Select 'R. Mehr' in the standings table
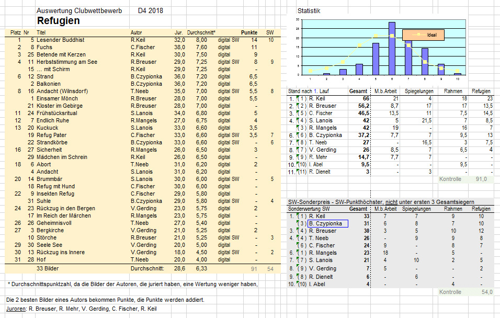Viewport: 500px width, 318px height. (x=318, y=157)
